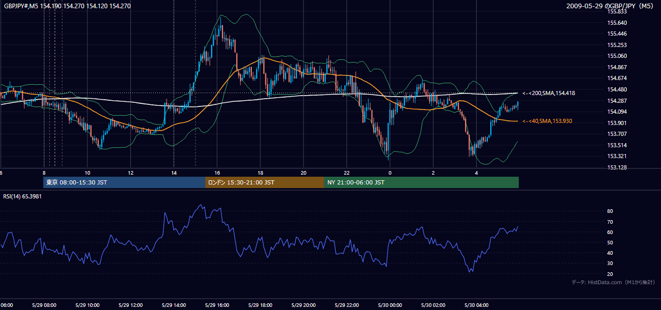Click the 155.833 price axis label
Viewport: 661px width, 310px height.
[617, 11]
